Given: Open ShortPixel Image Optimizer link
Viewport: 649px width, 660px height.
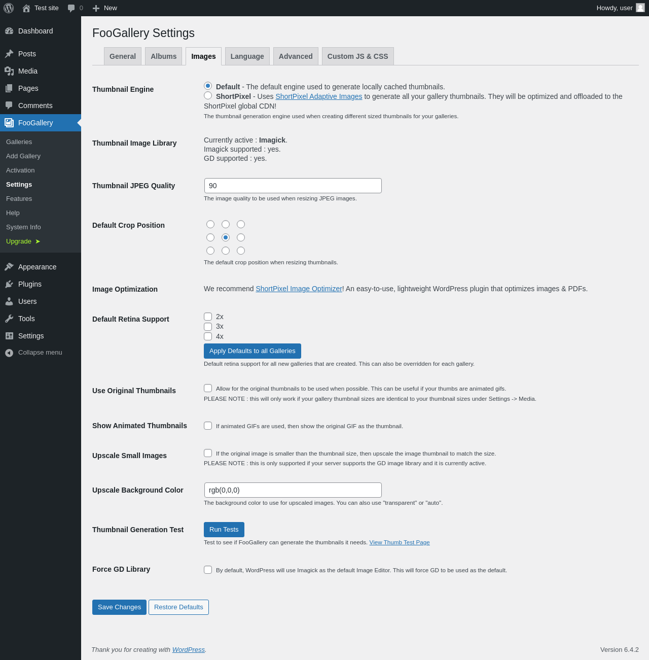Looking at the screenshot, I should (299, 289).
